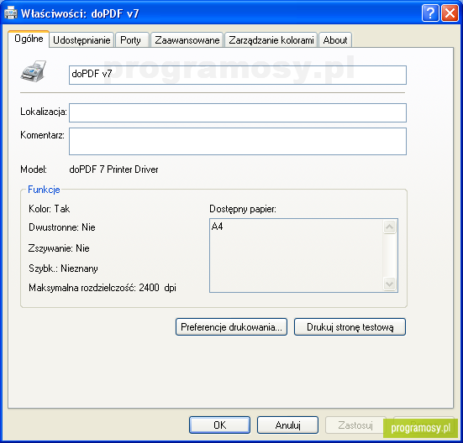Select the Ogólne tab

[29, 39]
